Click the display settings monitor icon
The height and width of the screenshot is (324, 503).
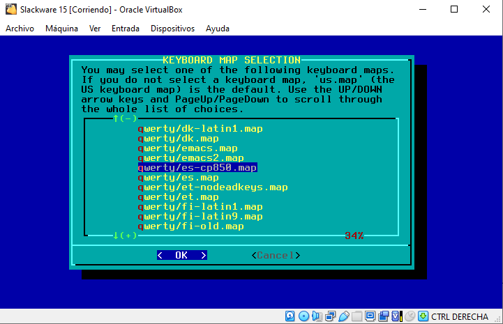coord(370,316)
